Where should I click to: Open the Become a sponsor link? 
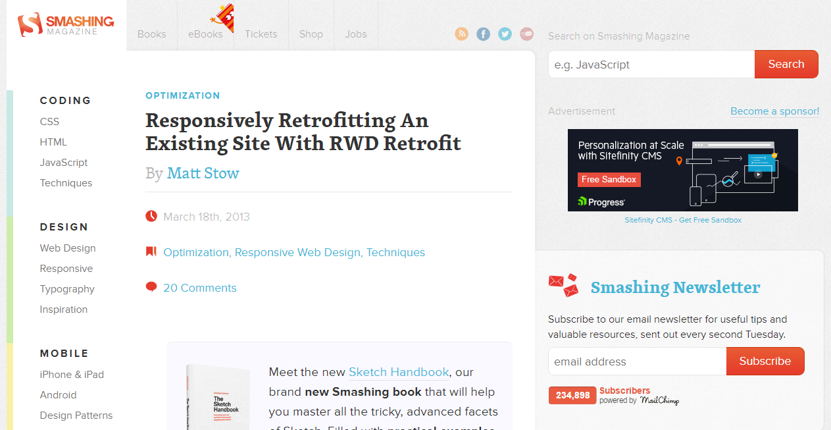pyautogui.click(x=775, y=111)
